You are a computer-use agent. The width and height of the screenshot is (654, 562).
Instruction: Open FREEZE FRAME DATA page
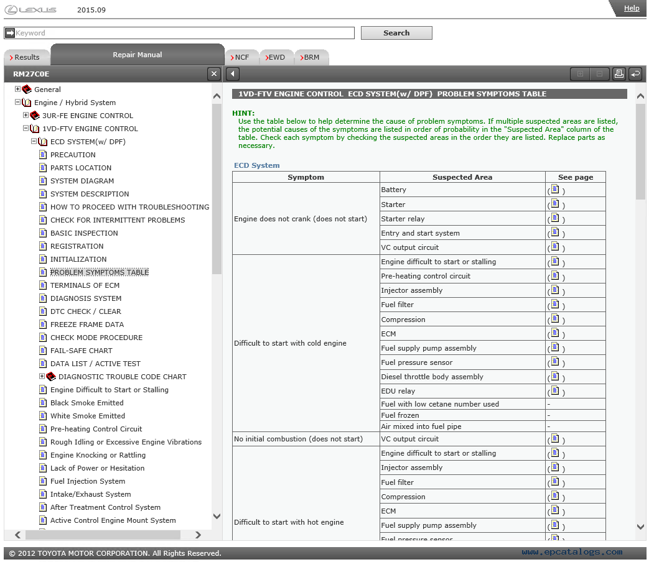coord(86,325)
